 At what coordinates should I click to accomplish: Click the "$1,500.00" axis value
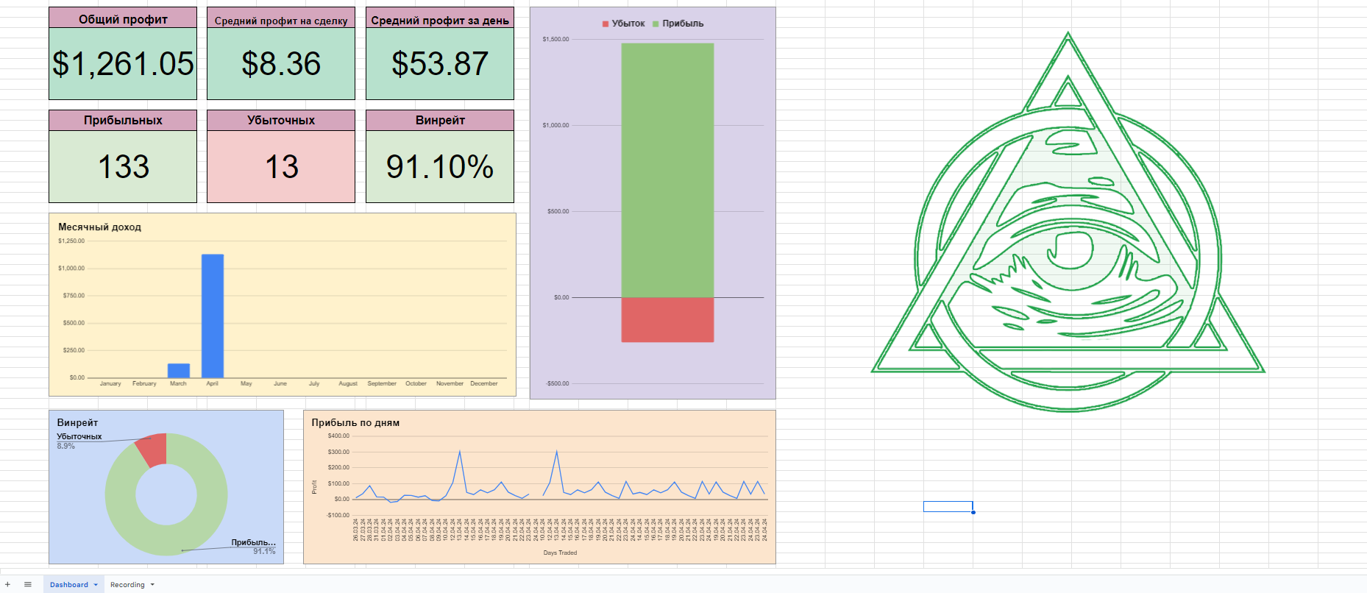(x=555, y=39)
